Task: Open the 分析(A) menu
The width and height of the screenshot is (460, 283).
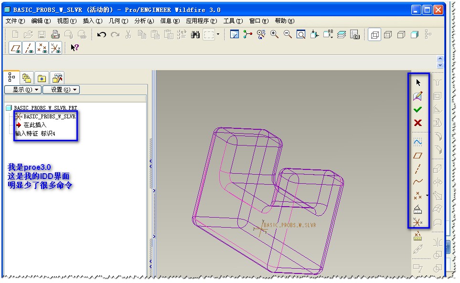Action: [144, 21]
